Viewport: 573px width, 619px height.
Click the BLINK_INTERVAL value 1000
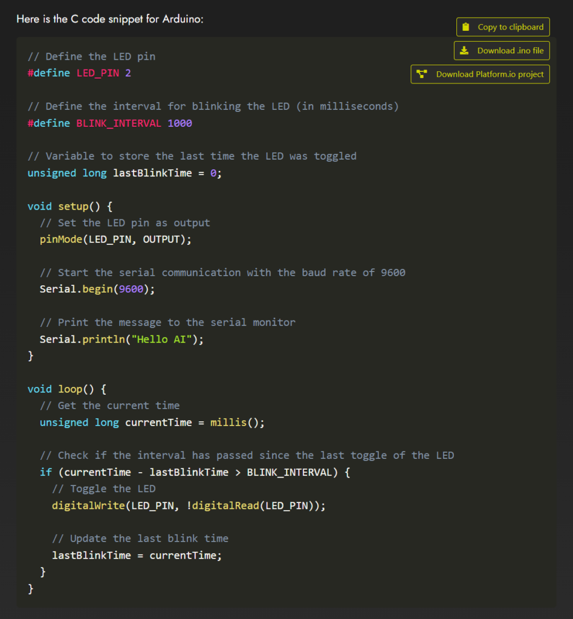pos(180,123)
